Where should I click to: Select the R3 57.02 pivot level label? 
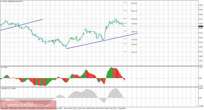pyautogui.click(x=134, y=3)
